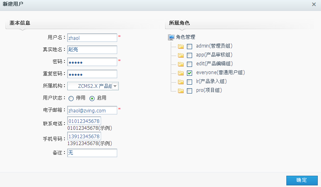Viewport: 321px width, 187px height.
Task: Uncheck the everyone(普通用户组) role checkbox
Action: point(189,73)
